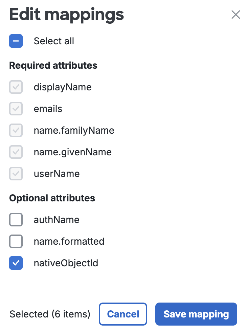Select the name.formatted attribute label
The width and height of the screenshot is (247, 332).
coord(69,241)
